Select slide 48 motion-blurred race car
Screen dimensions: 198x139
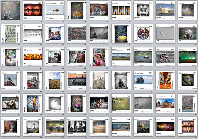click(x=55, y=127)
